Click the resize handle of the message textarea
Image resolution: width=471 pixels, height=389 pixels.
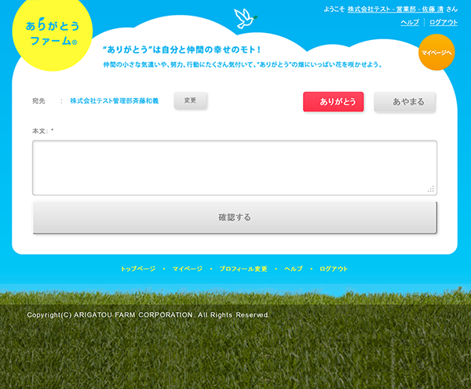431,189
